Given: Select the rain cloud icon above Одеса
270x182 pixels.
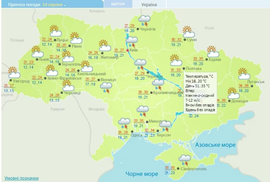Looking at the screenshot, I should (x=126, y=123).
